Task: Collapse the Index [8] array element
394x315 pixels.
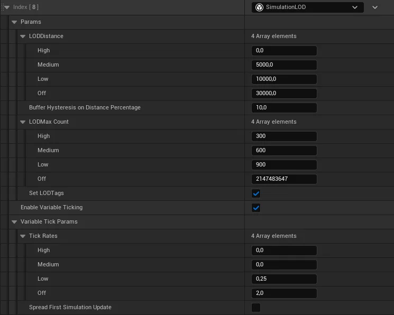Action: 7,7
